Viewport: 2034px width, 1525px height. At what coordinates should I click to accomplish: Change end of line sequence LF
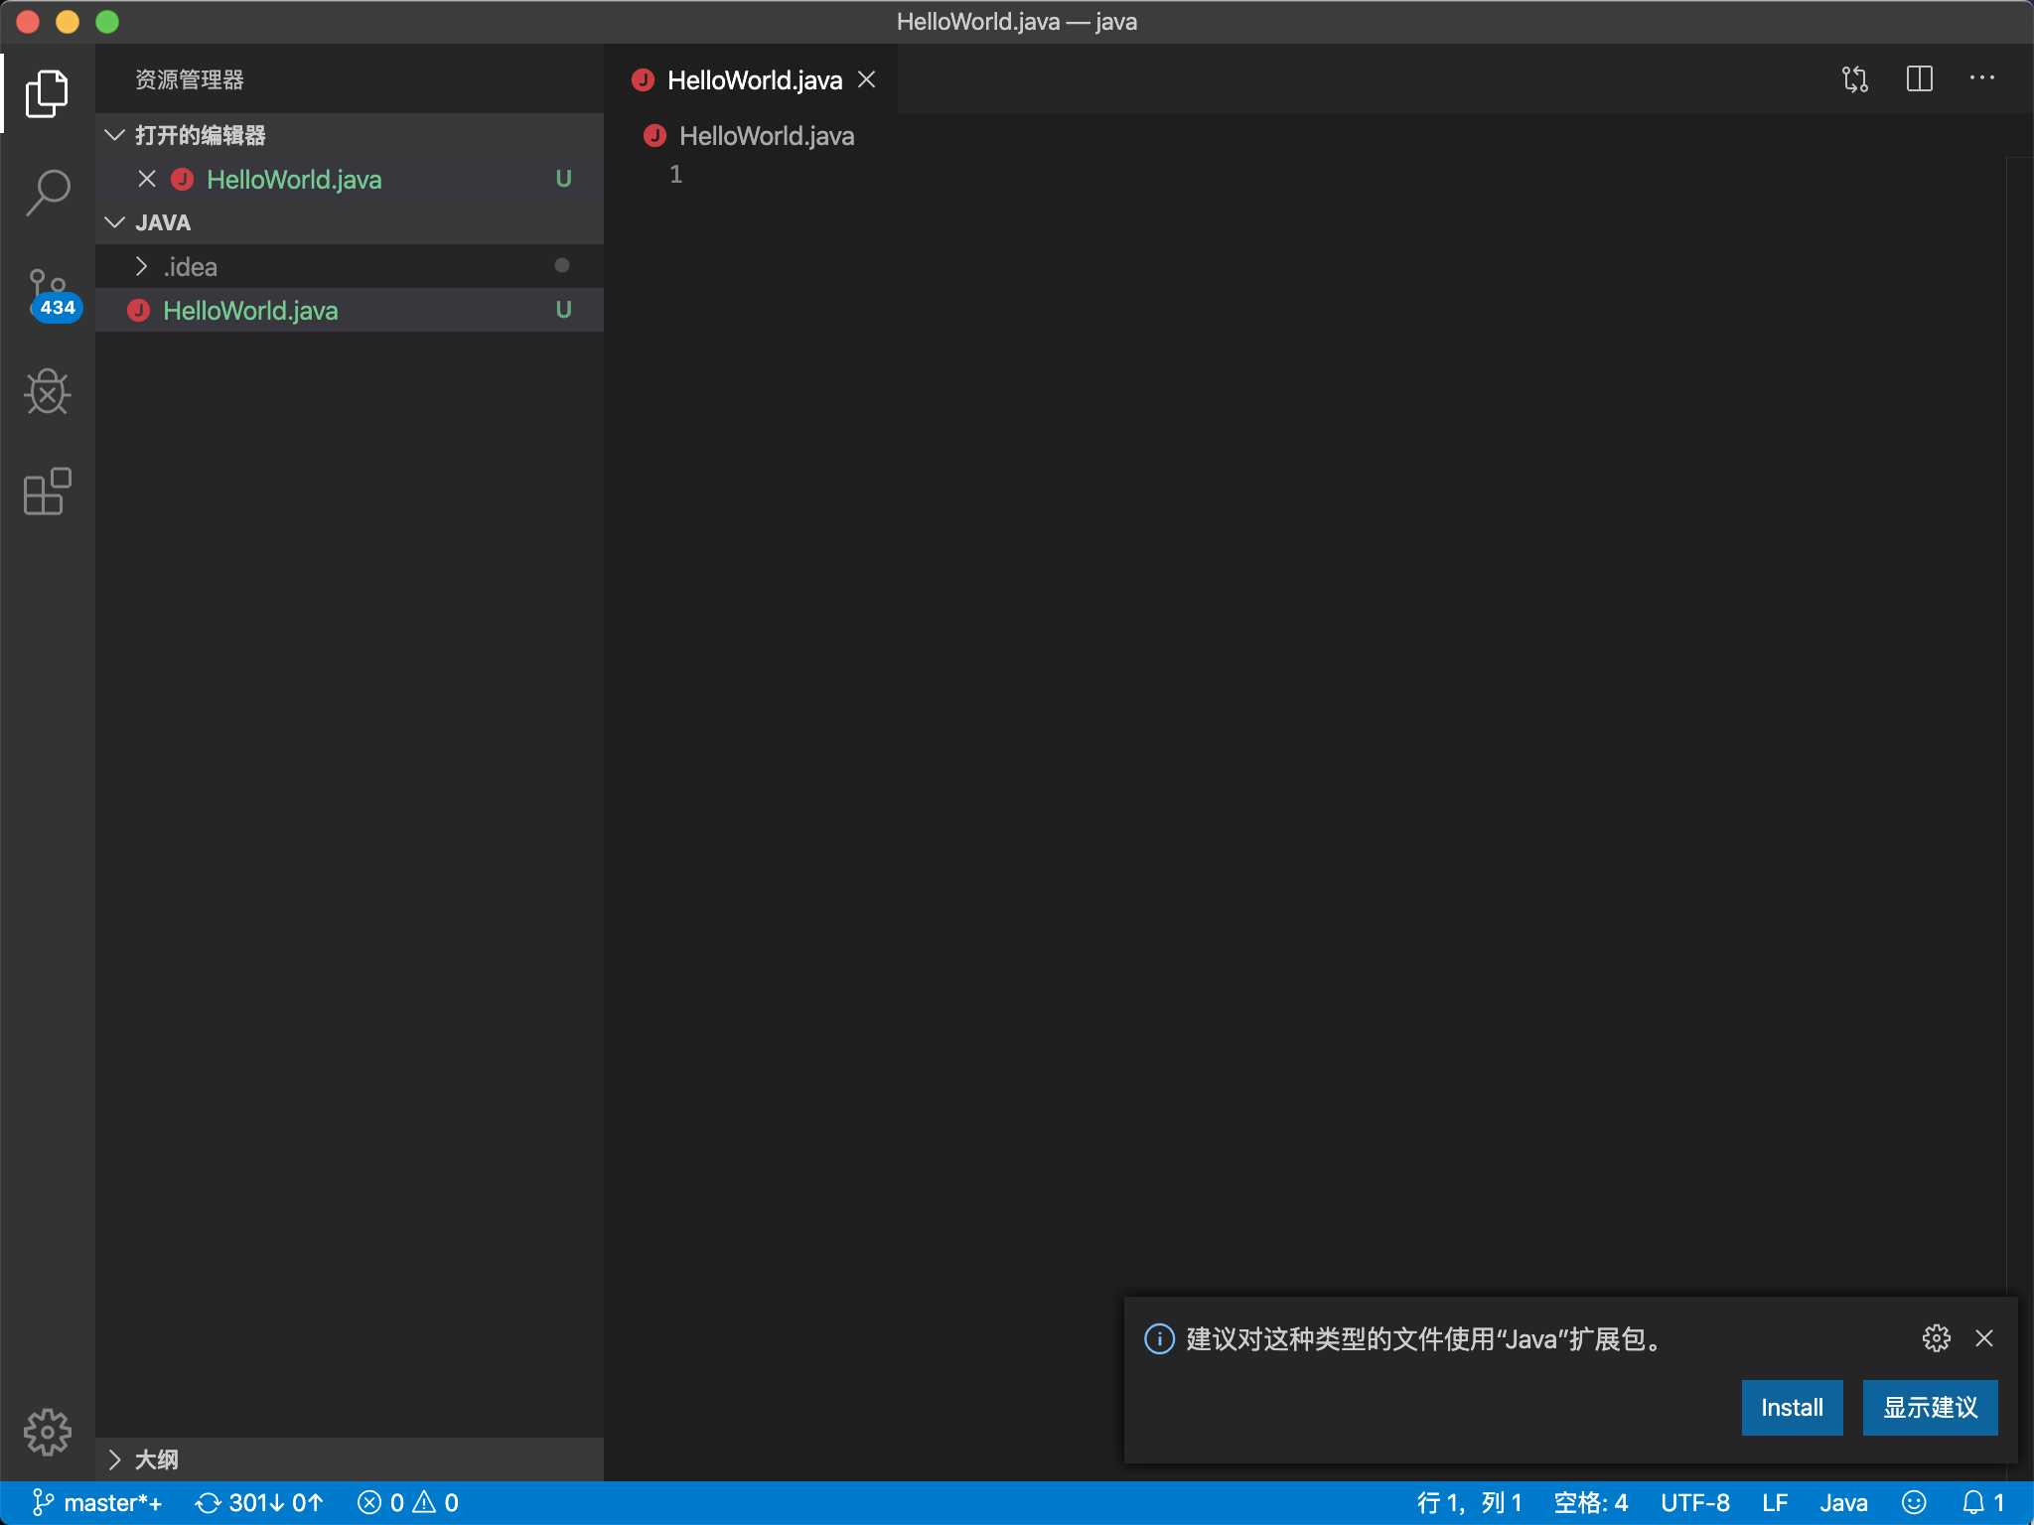pos(1775,1503)
